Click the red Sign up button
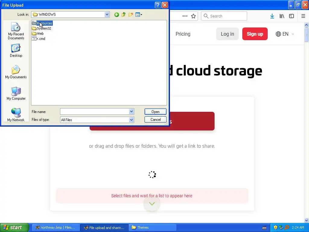The height and width of the screenshot is (232, 309). click(255, 34)
